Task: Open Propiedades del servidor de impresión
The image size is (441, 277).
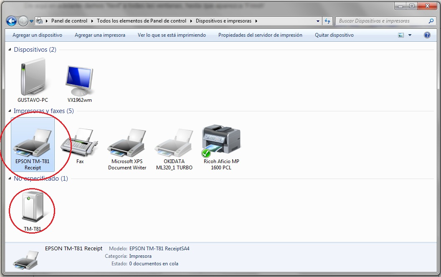Action: 261,35
